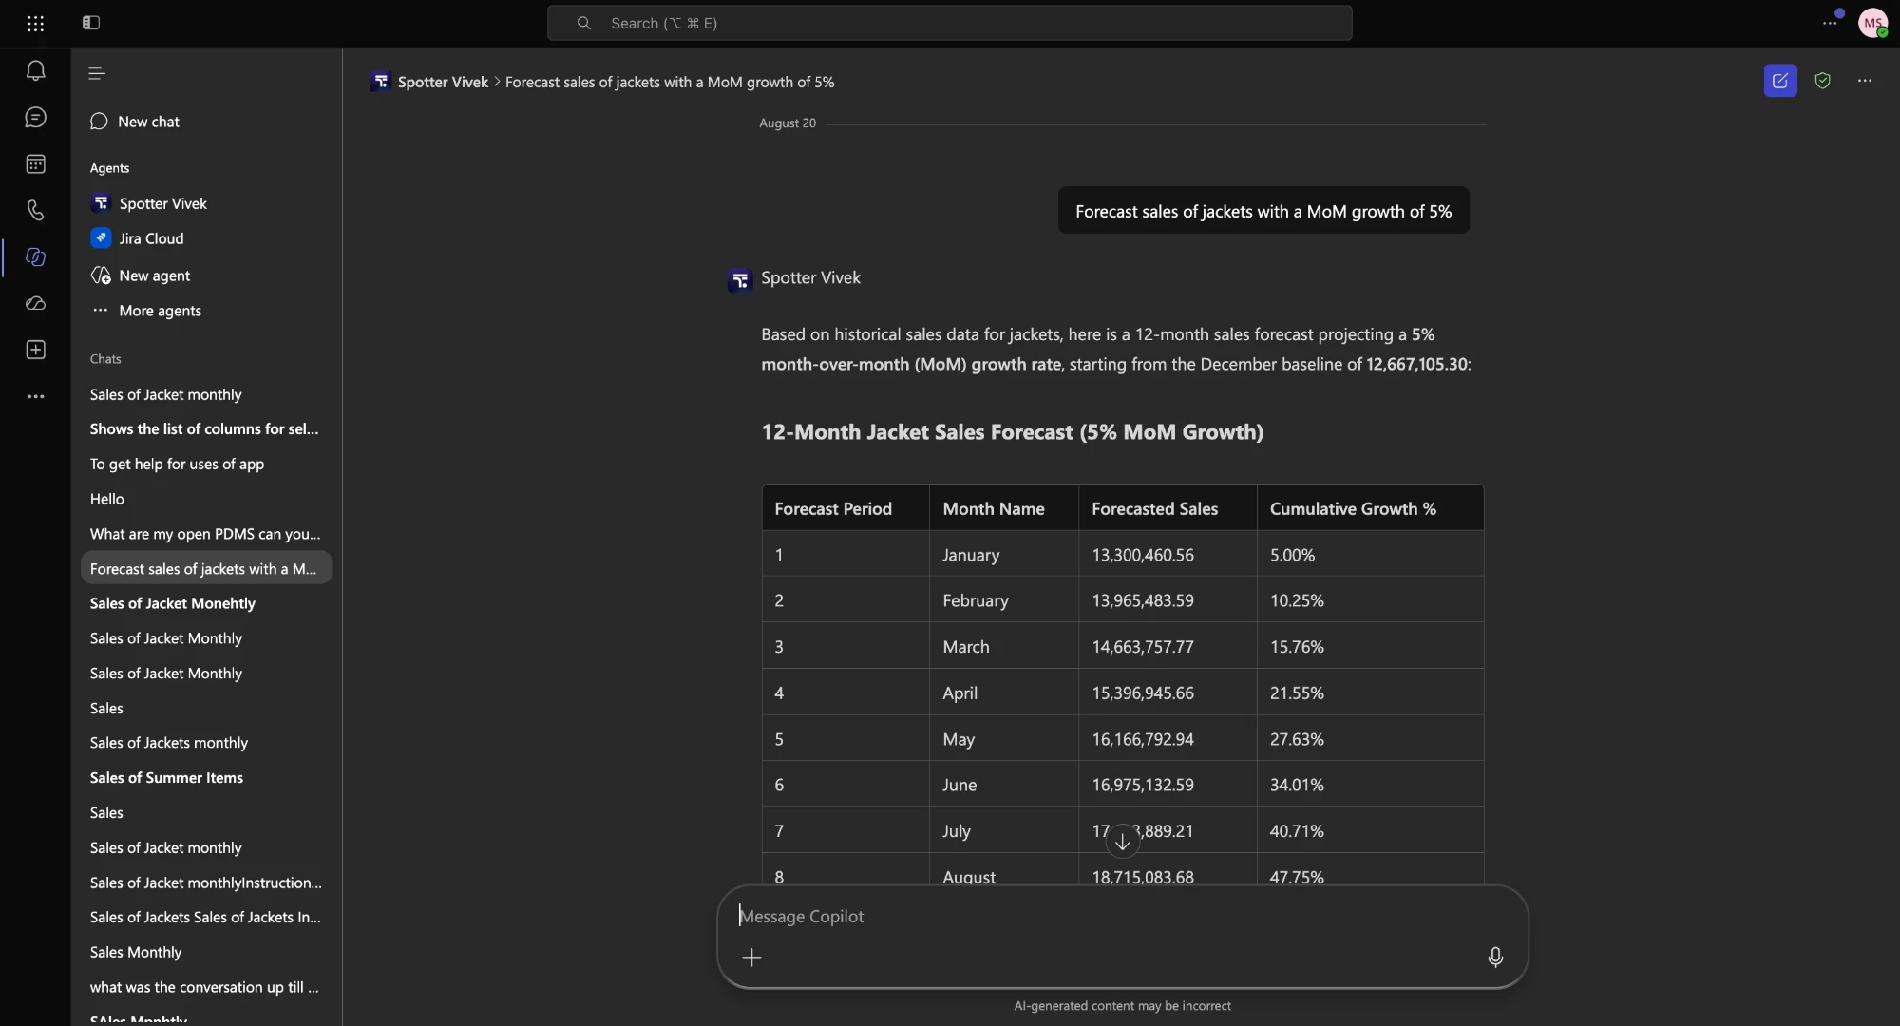Focus the Message Copilot input field
The image size is (1900, 1026).
[x=1121, y=917]
